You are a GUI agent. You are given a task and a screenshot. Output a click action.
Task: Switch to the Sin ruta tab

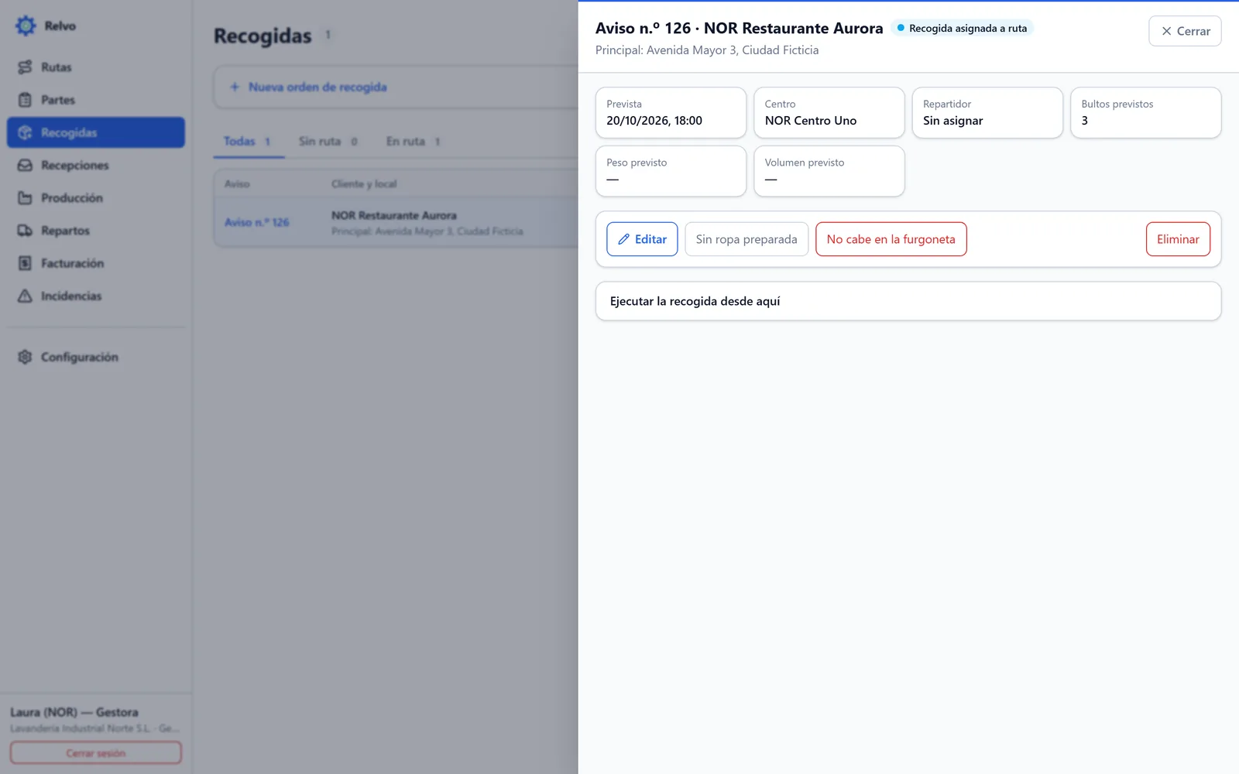click(328, 142)
